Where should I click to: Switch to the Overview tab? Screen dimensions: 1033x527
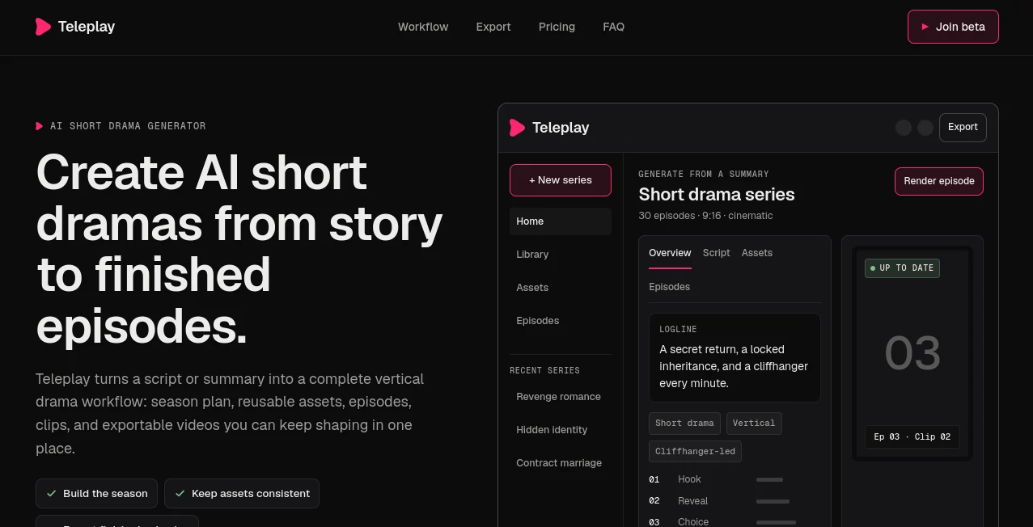tap(670, 253)
